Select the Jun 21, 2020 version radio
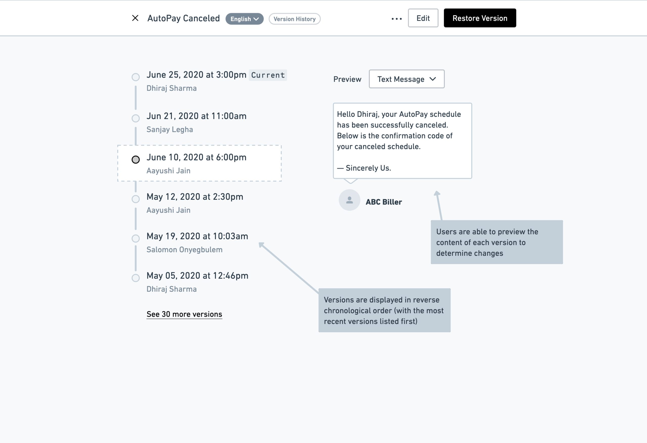 click(x=135, y=118)
